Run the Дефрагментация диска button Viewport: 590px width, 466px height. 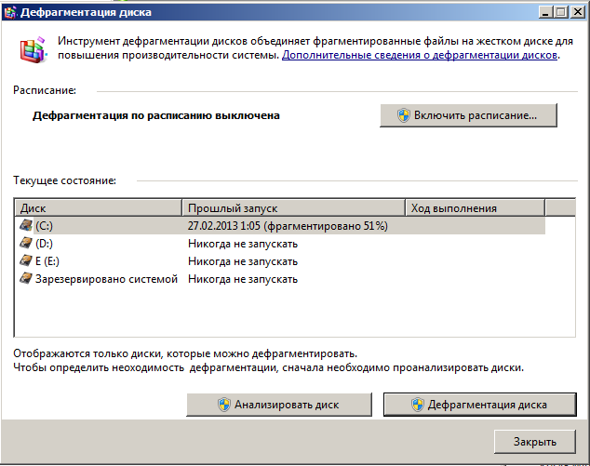click(480, 405)
